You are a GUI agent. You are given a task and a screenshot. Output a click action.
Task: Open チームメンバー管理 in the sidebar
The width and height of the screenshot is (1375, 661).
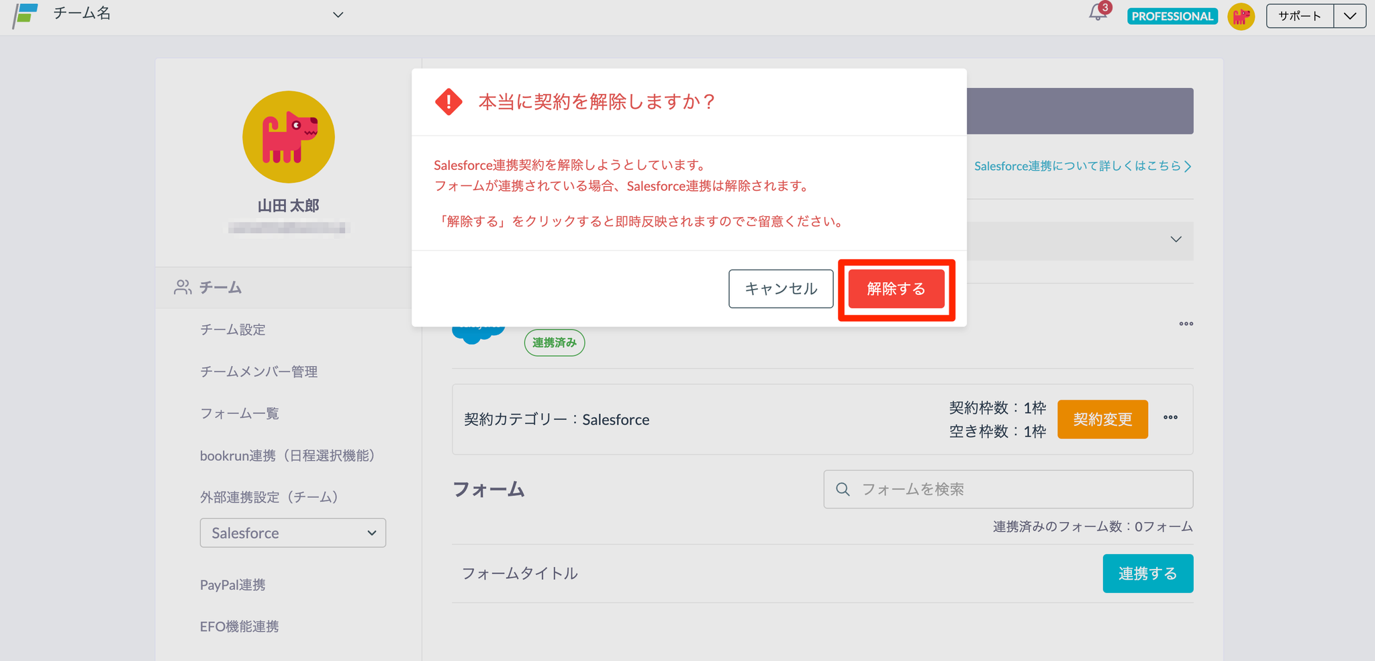coord(259,371)
